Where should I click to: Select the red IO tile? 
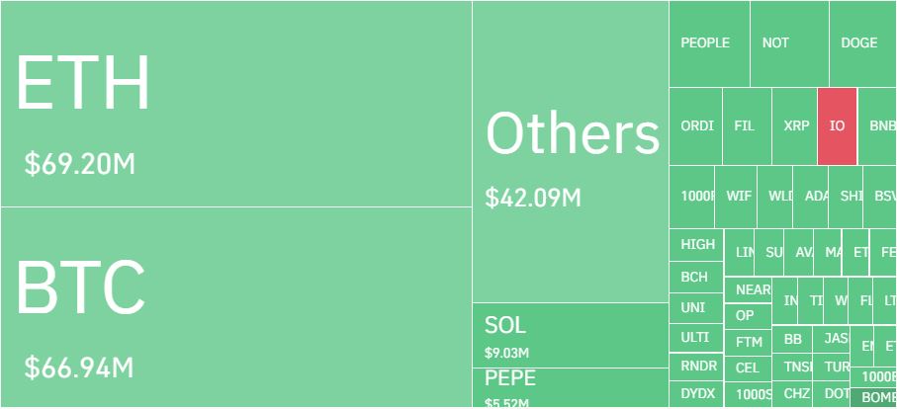838,126
